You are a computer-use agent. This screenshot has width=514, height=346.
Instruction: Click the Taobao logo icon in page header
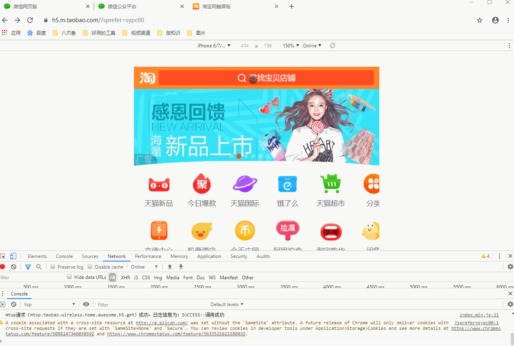(147, 78)
